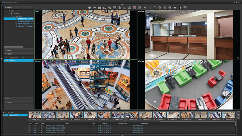Click the zoom in magnifier icon
The width and height of the screenshot is (242, 136).
pos(160,8)
